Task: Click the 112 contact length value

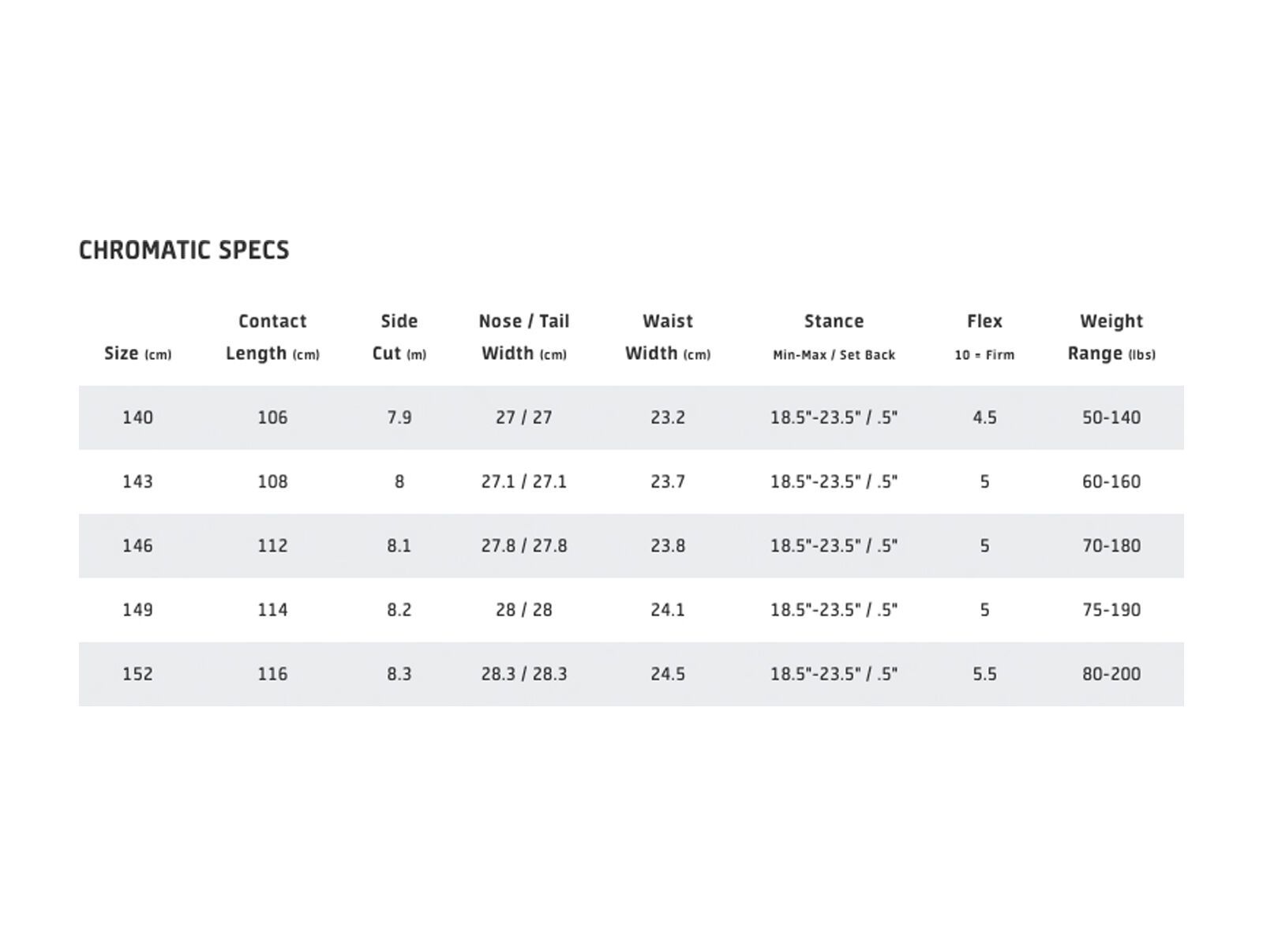Action: pyautogui.click(x=272, y=546)
